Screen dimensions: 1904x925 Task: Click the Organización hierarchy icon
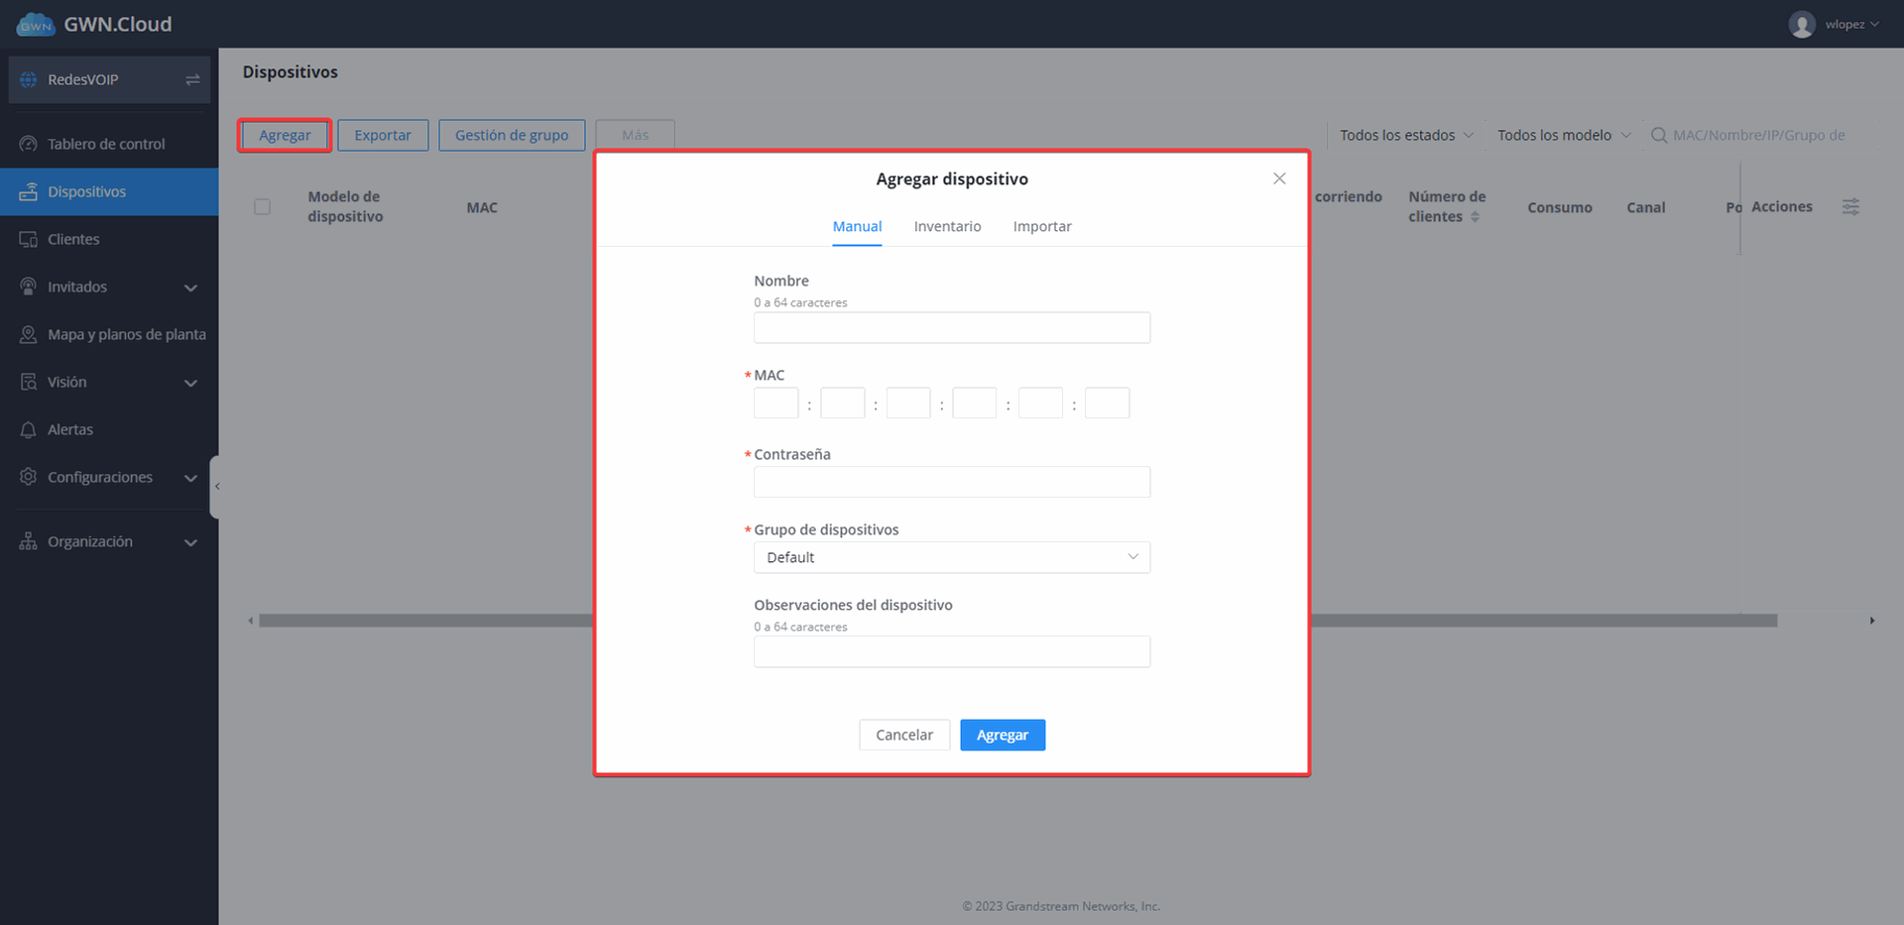pyautogui.click(x=28, y=541)
